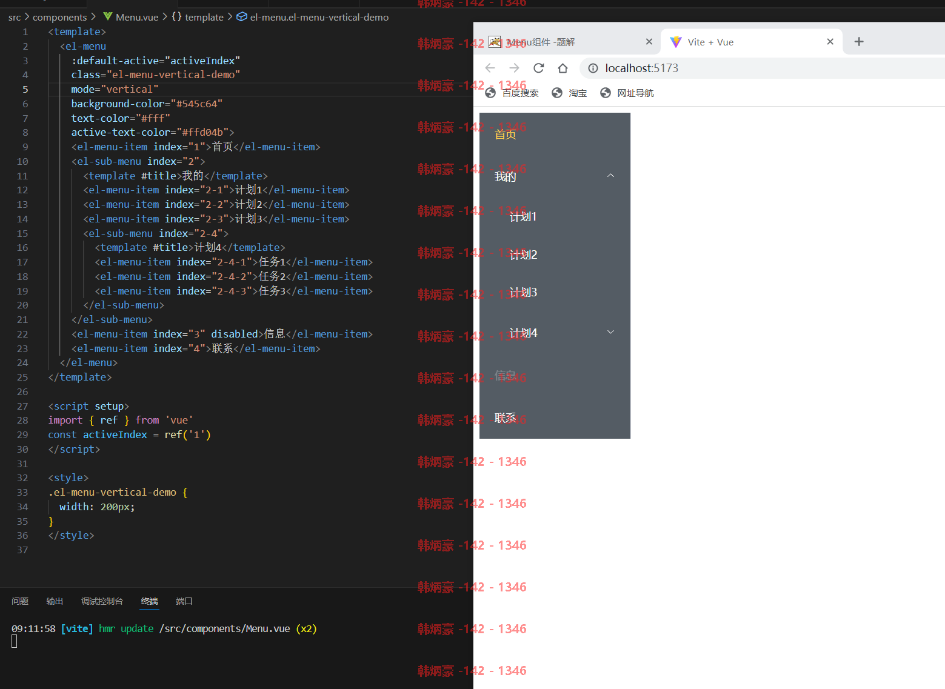Switch to the Vite + Vue tab
The height and width of the screenshot is (689, 945).
tap(752, 42)
